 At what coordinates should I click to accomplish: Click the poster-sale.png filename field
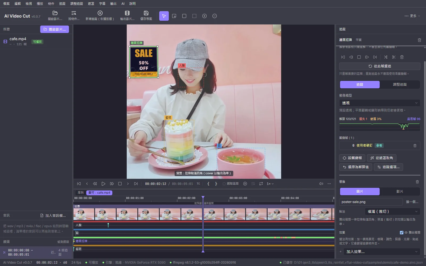click(371, 202)
